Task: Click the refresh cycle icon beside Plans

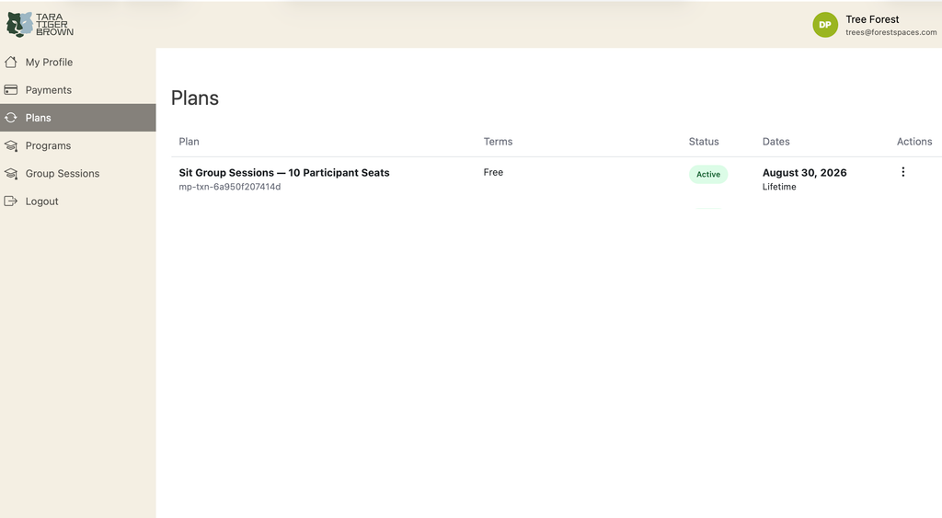Action: 11,118
